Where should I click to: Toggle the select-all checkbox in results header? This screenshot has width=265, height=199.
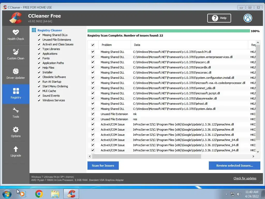93,45
